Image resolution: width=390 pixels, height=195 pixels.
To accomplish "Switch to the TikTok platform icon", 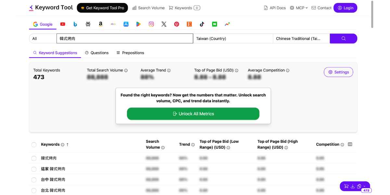I will 202,24.
